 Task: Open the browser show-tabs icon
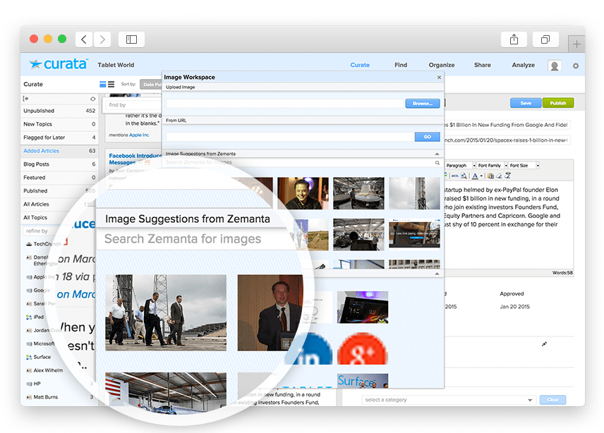[545, 39]
